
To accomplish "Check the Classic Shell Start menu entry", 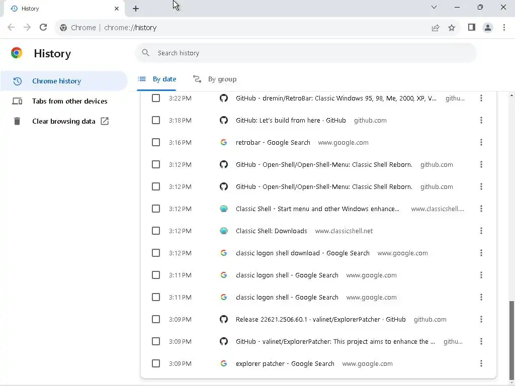I will pos(156,209).
